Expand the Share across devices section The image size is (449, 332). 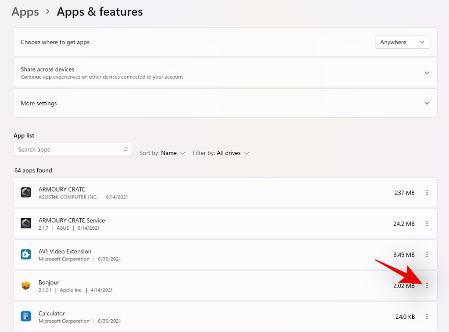[x=427, y=72]
